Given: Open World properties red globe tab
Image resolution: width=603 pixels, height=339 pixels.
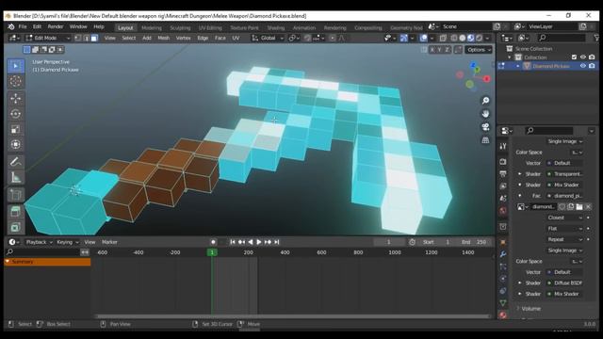Looking at the screenshot, I should coord(503,211).
